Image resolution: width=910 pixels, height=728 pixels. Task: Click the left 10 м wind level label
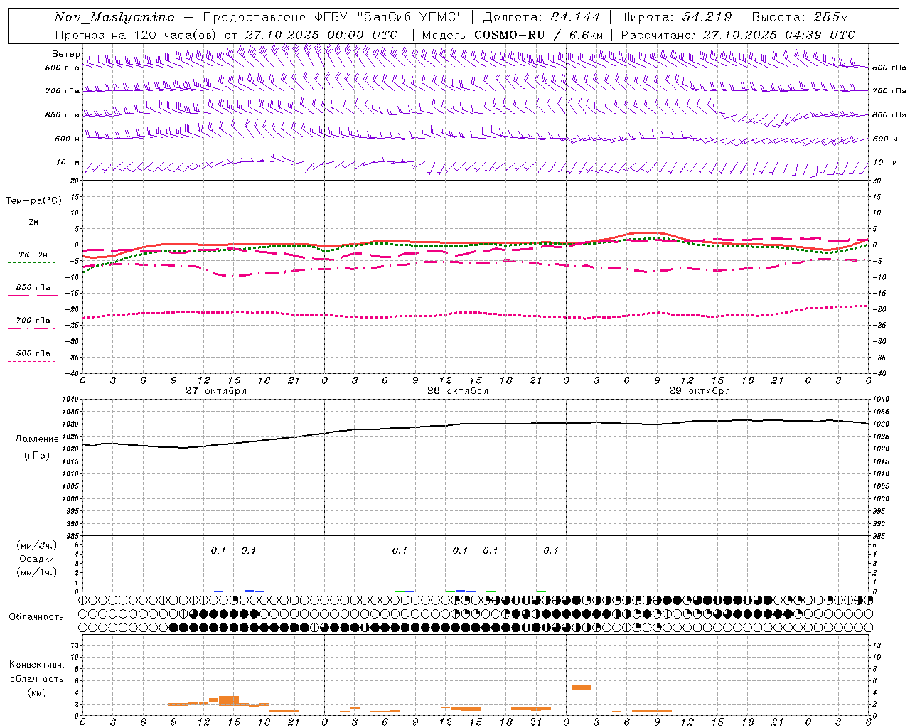pyautogui.click(x=68, y=163)
